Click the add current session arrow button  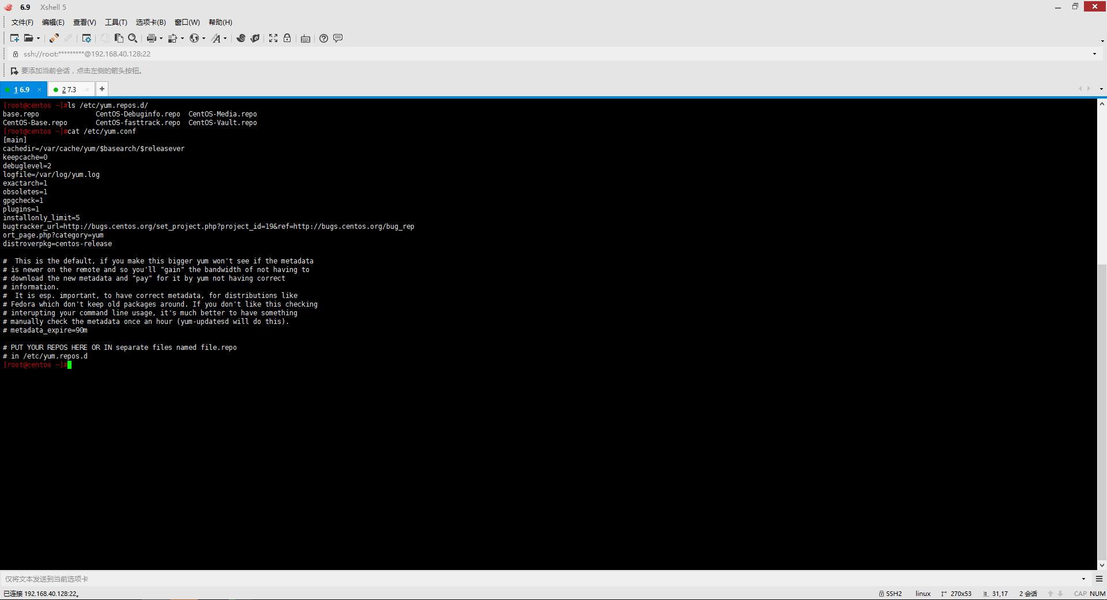click(x=14, y=71)
